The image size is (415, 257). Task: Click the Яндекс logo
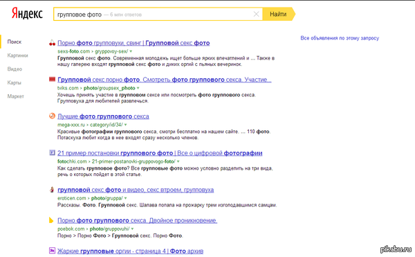click(27, 14)
